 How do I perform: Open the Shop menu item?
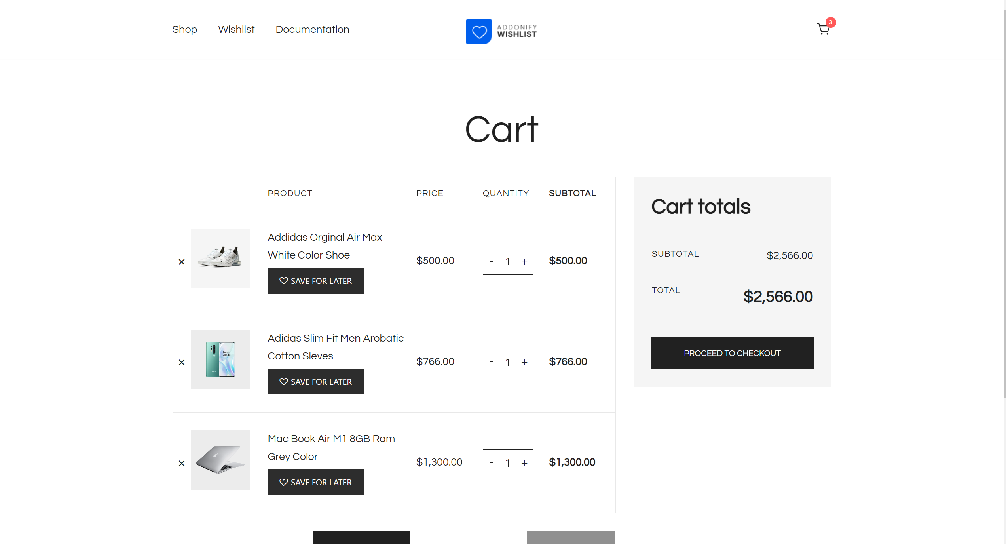pos(184,29)
